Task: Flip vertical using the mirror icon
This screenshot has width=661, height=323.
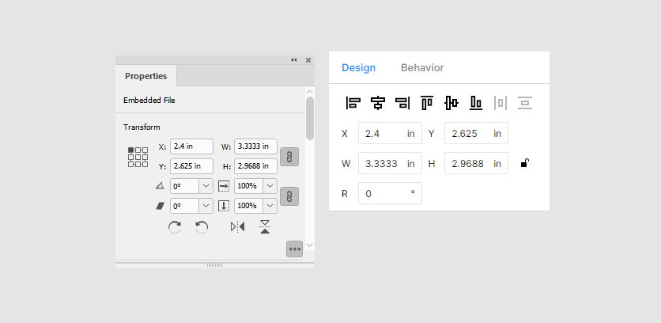Action: (x=265, y=227)
